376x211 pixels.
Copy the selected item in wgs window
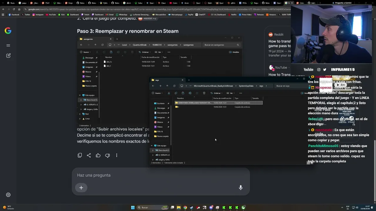pyautogui.click(x=176, y=93)
